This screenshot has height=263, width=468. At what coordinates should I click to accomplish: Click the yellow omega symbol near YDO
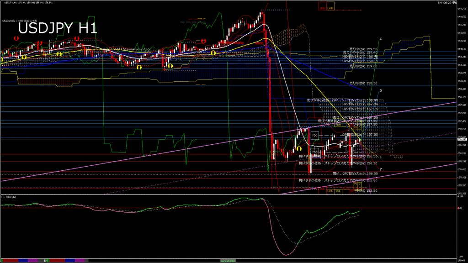tap(299, 148)
